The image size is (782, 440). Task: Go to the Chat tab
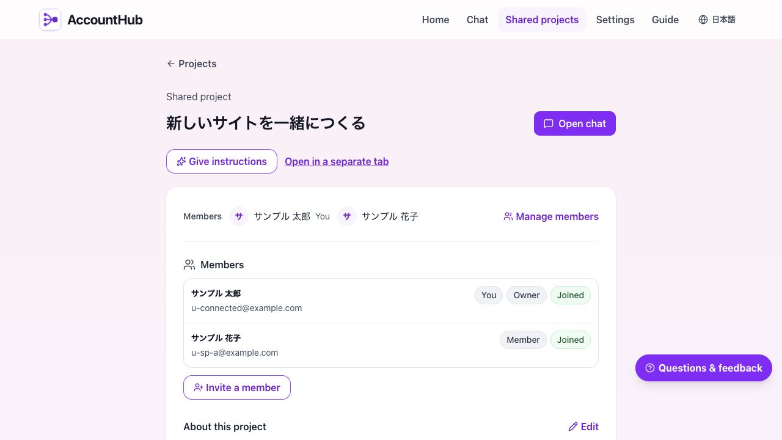click(477, 20)
